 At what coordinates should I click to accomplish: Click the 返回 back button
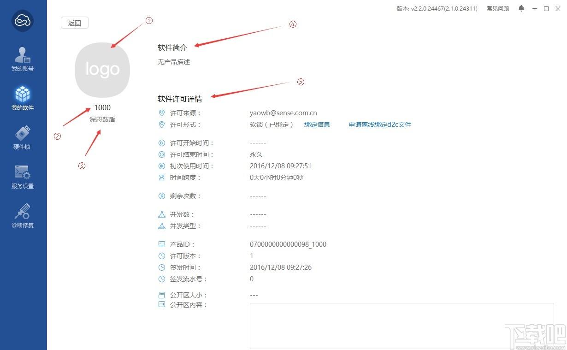coord(75,23)
